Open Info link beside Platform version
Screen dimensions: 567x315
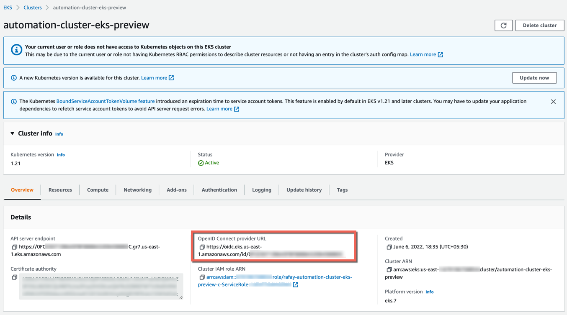(x=430, y=292)
